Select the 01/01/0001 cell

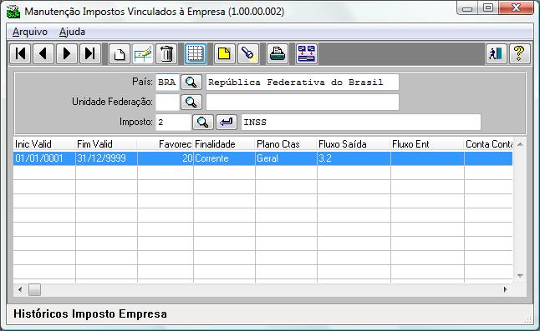pyautogui.click(x=44, y=158)
